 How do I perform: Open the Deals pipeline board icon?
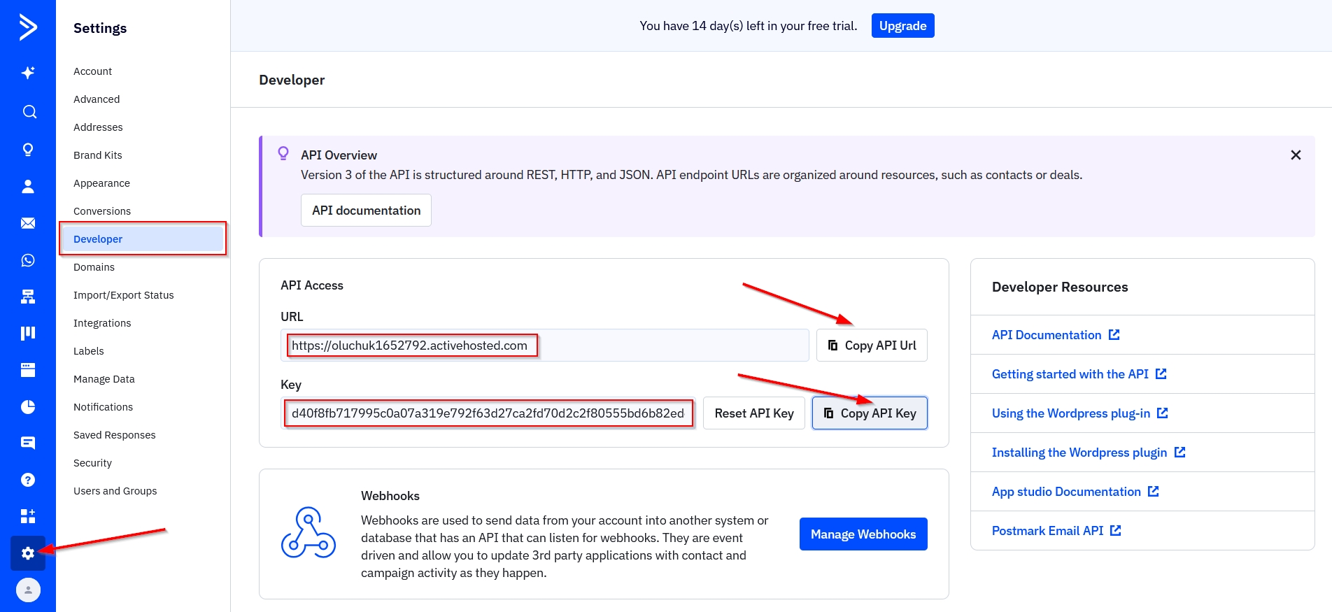coord(28,333)
